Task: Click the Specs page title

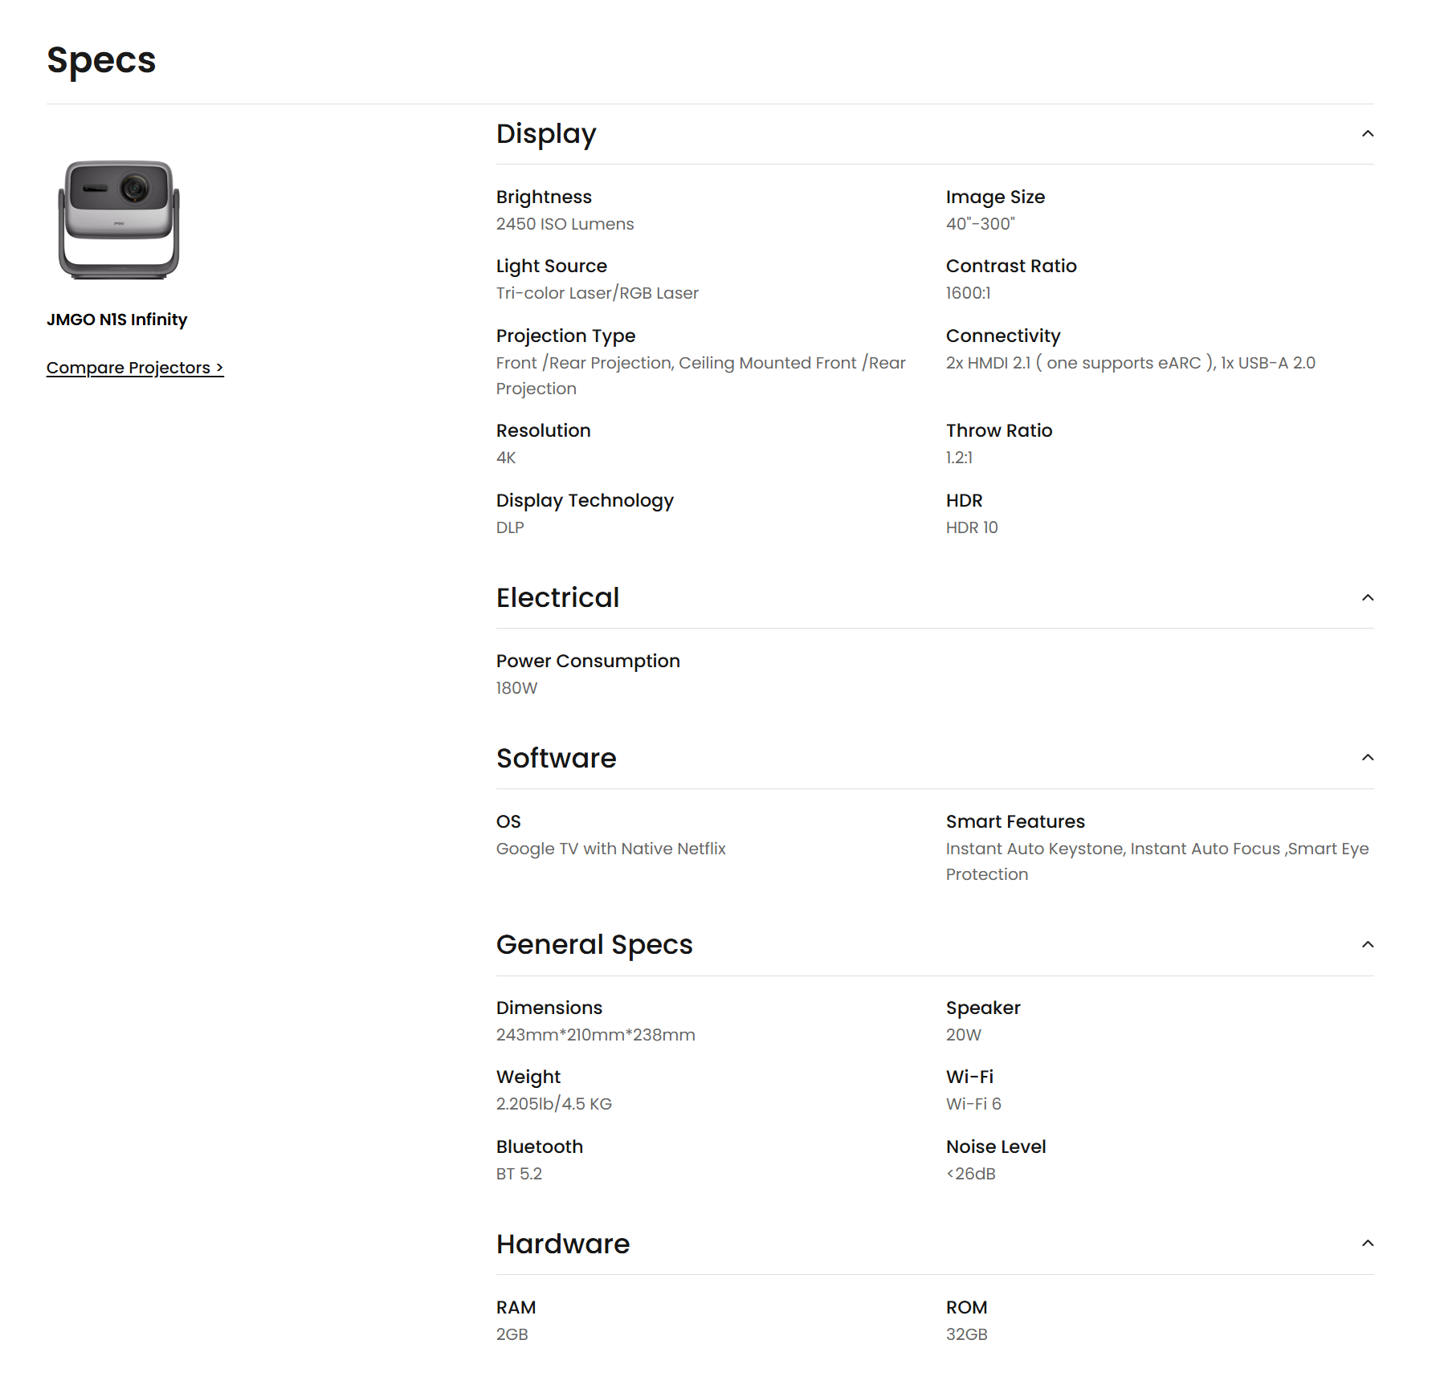Action: (x=101, y=60)
